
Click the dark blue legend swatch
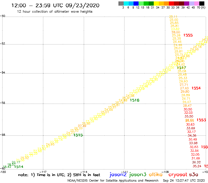[x=136, y=3]
